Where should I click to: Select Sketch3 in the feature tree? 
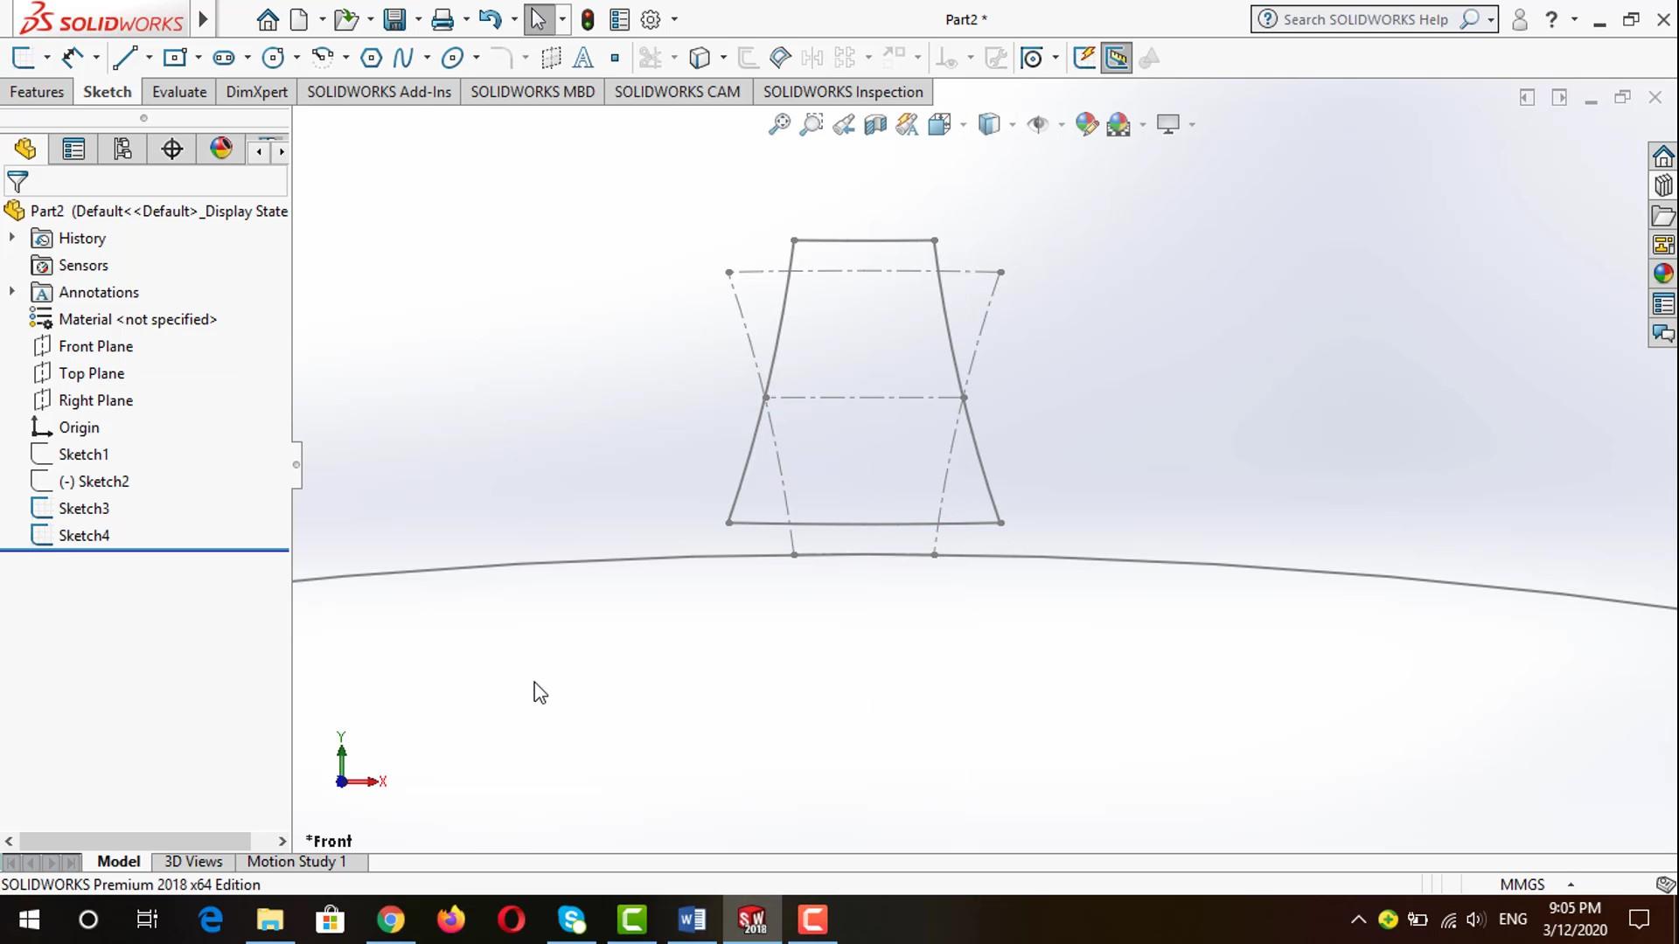(83, 509)
